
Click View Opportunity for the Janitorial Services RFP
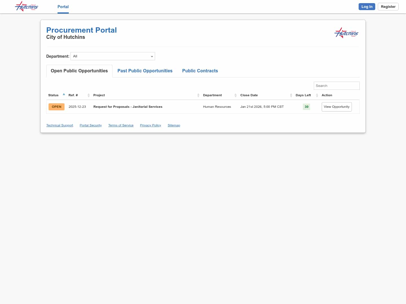click(x=337, y=107)
